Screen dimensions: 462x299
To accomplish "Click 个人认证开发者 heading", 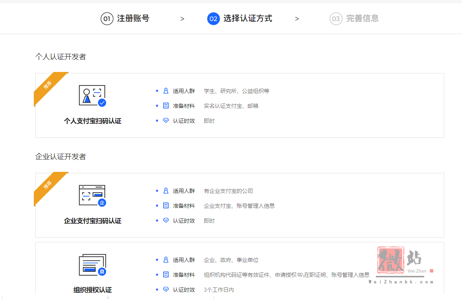I will pos(60,57).
